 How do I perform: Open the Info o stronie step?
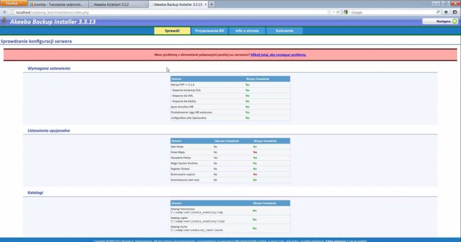(x=247, y=31)
